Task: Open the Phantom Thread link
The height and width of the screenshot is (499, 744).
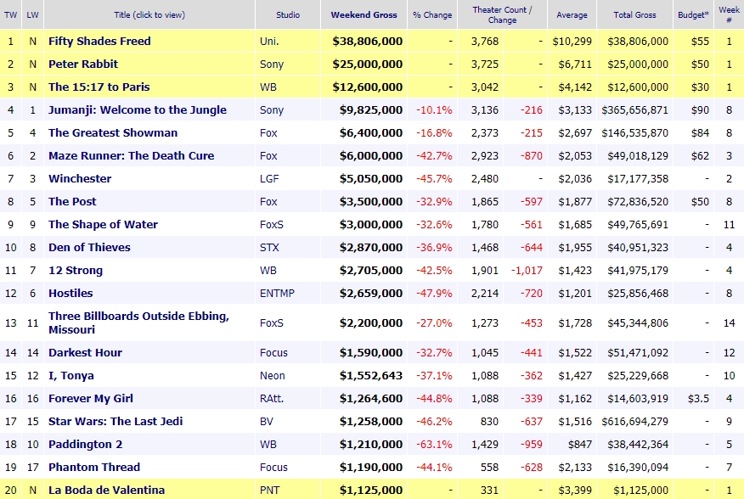Action: tap(94, 468)
